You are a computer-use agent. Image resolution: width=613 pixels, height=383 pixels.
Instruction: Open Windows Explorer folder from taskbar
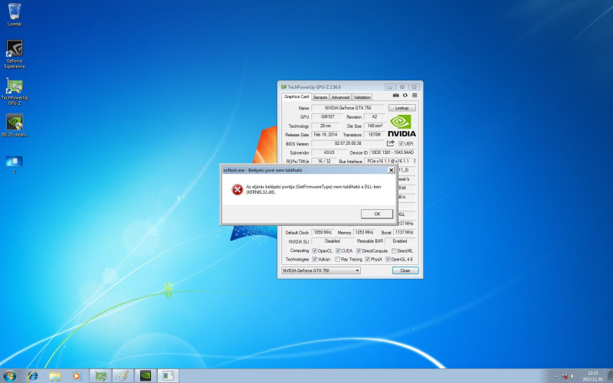(x=55, y=376)
